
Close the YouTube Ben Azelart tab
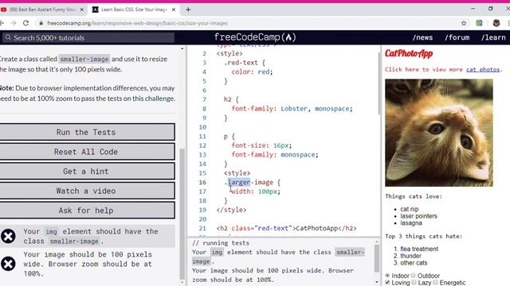81,10
